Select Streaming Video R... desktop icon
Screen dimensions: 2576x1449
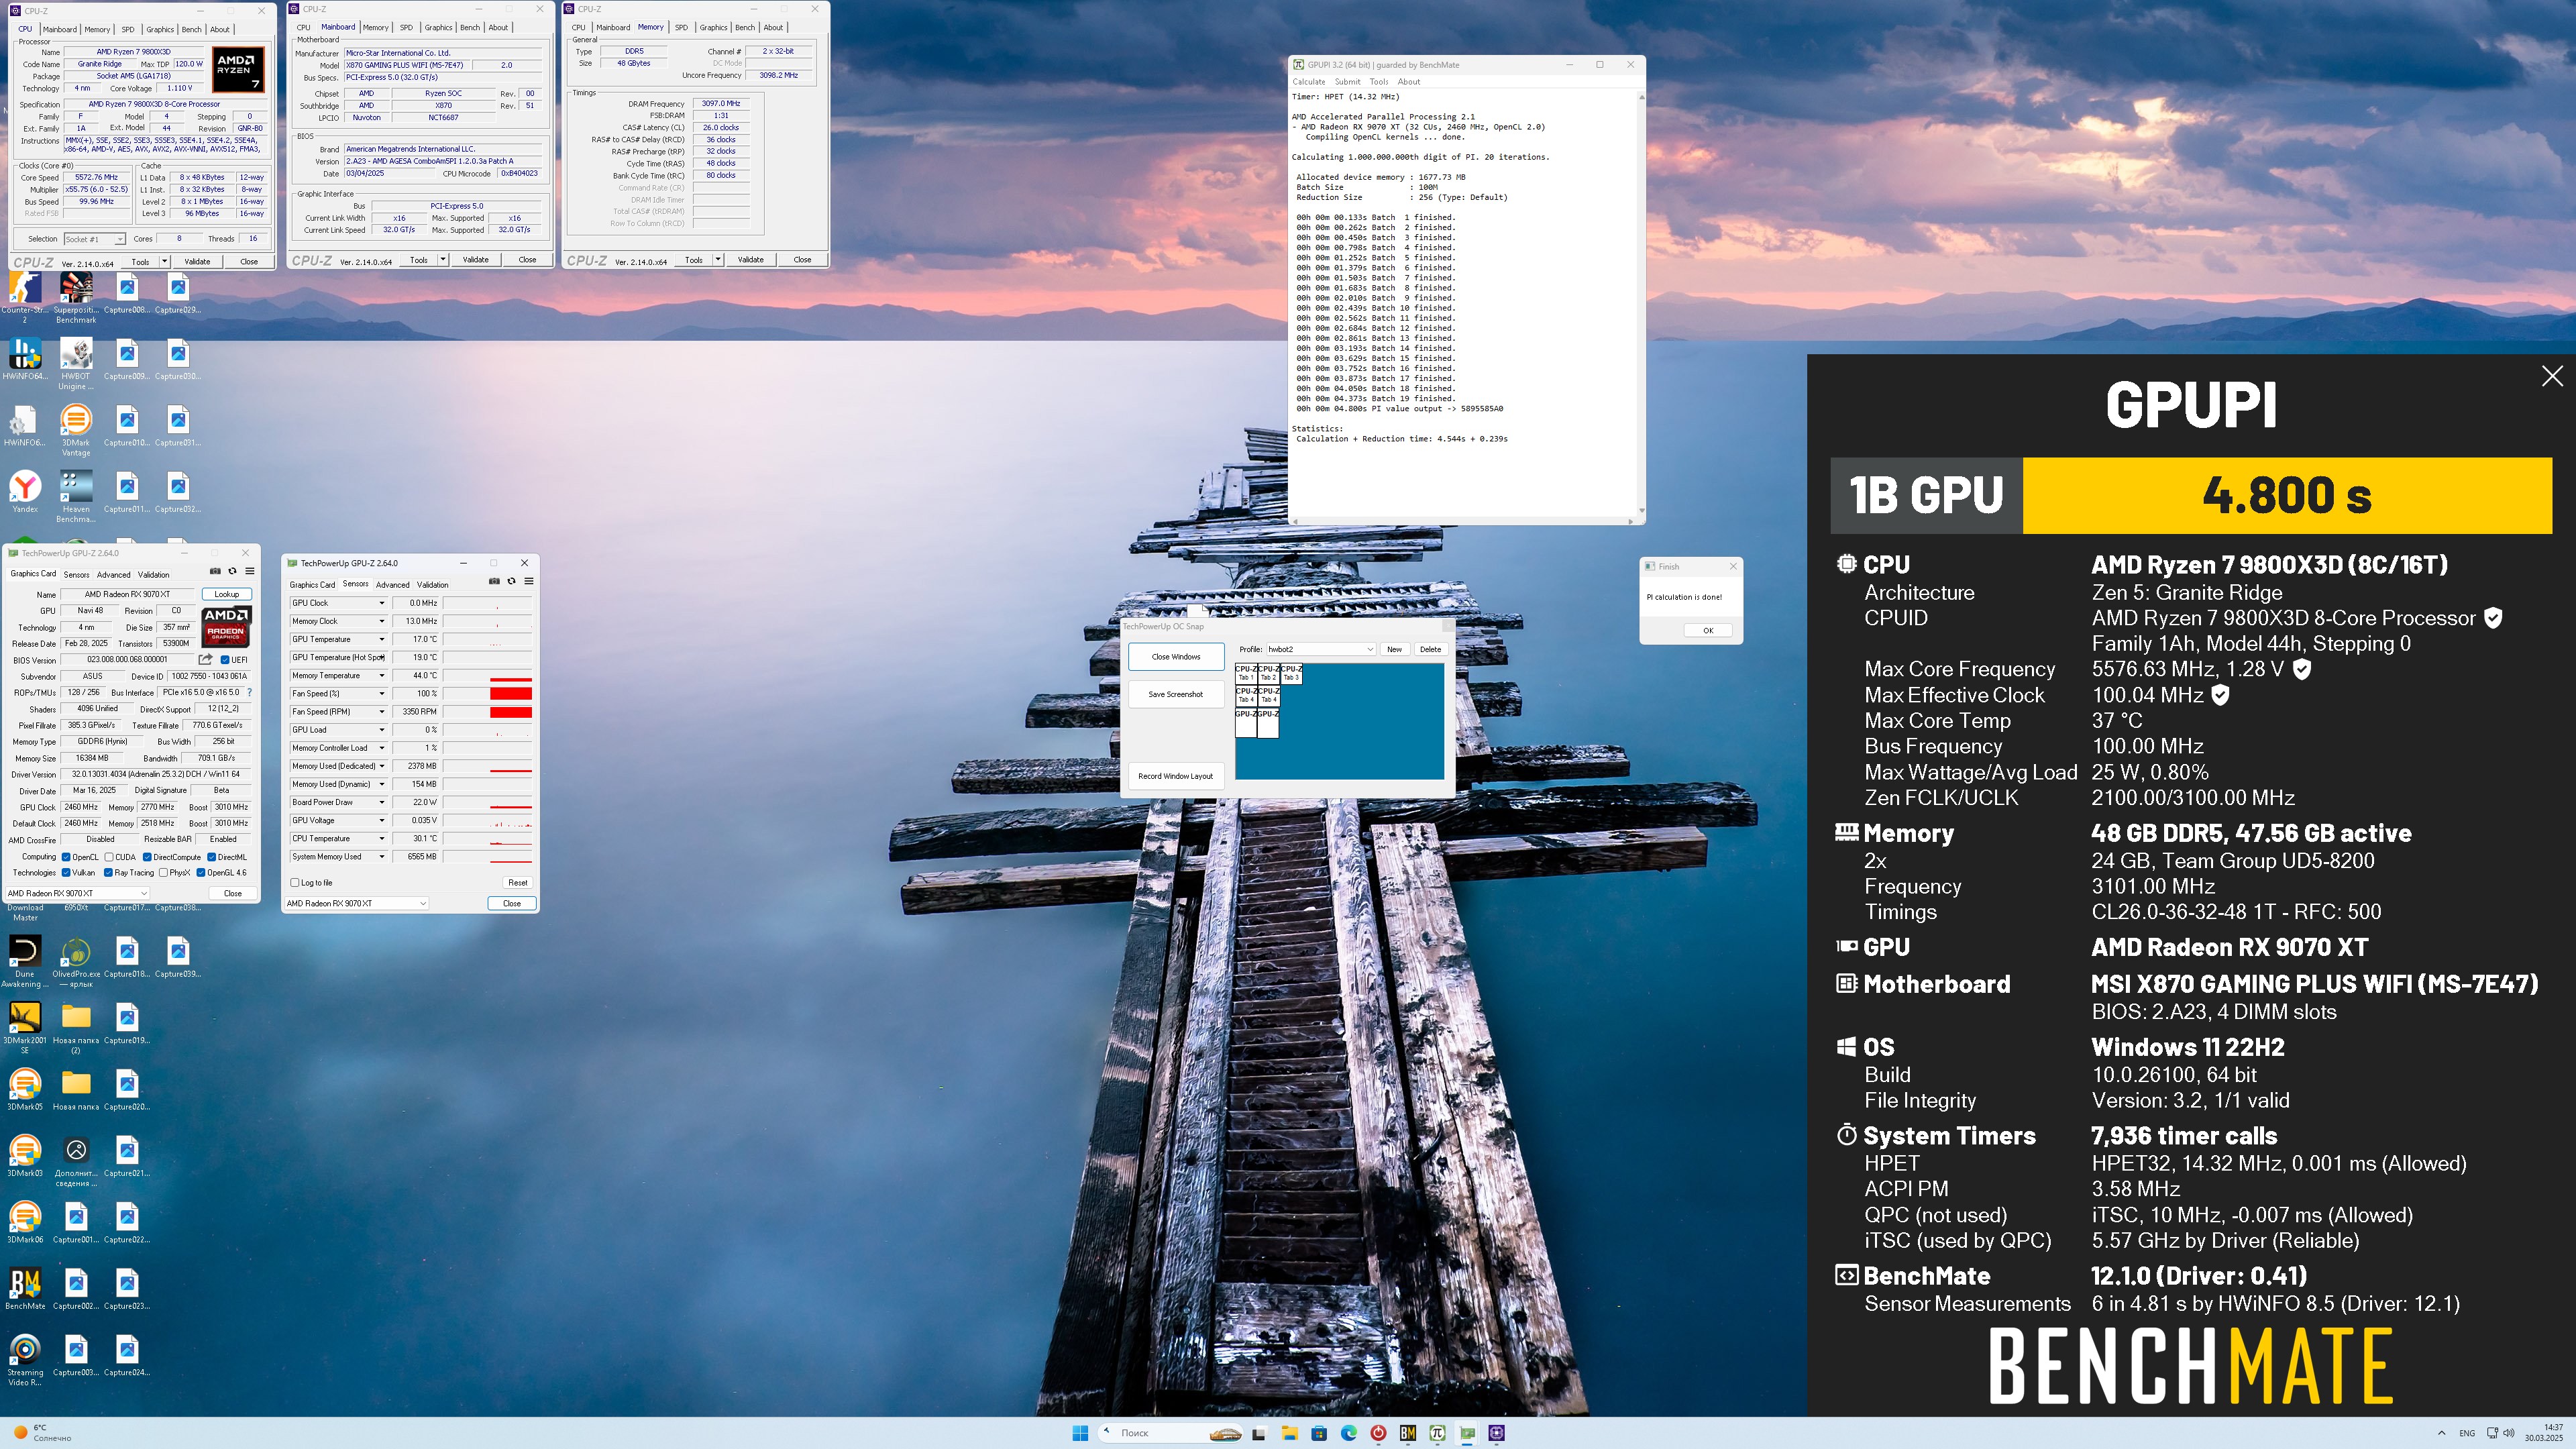click(x=25, y=1359)
